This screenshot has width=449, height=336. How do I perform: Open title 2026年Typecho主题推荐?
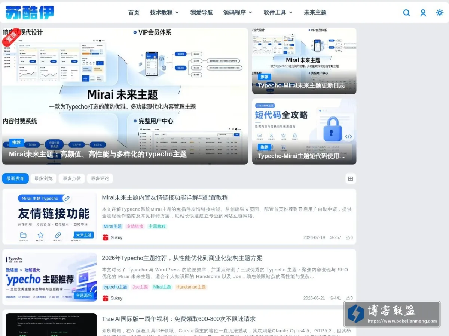point(182,258)
